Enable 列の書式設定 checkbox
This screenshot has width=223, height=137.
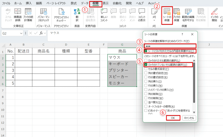tap(146, 73)
